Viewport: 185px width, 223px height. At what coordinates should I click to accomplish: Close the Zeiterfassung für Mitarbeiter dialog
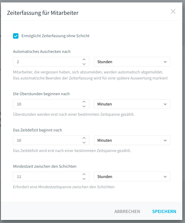173,11
